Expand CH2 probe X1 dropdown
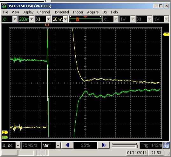The height and width of the screenshot is (157, 171). point(48,19)
